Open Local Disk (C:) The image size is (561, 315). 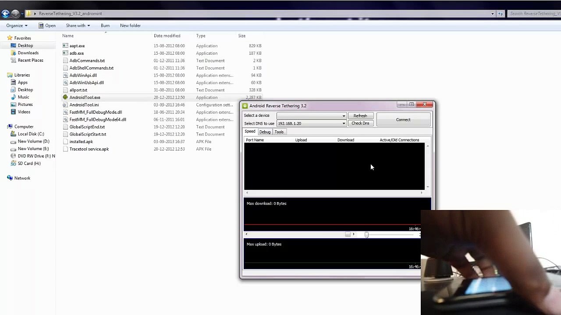[x=31, y=134]
